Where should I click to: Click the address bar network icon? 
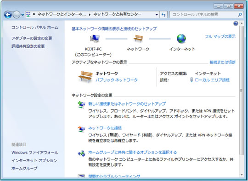pos(28,14)
